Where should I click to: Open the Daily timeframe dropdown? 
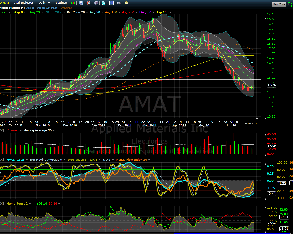coord(44,3)
